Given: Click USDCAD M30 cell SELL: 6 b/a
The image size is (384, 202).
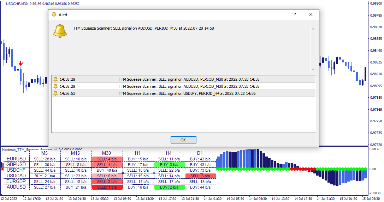Looking at the screenshot, I should [x=107, y=176].
